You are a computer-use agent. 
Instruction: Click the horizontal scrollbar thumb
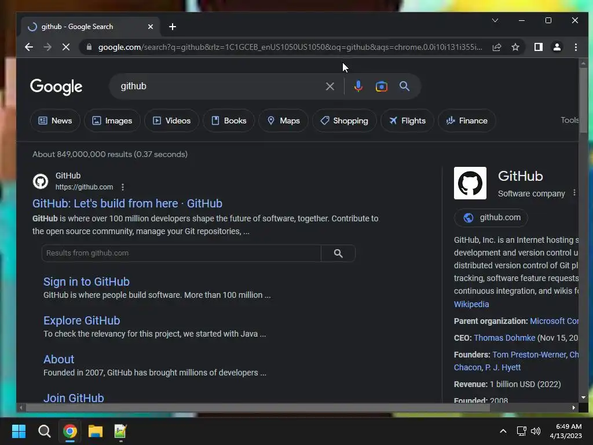(258, 407)
